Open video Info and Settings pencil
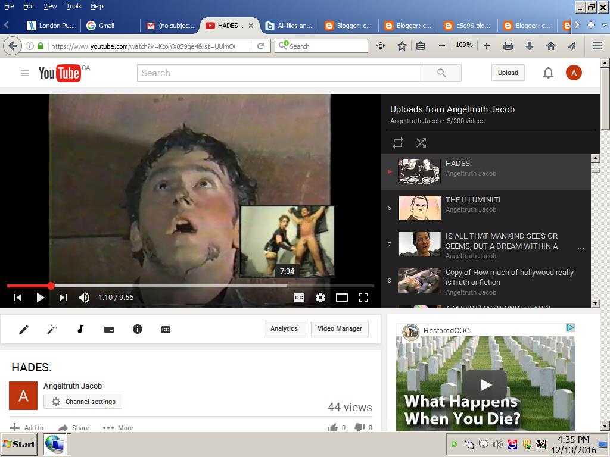This screenshot has width=610, height=457. point(24,330)
